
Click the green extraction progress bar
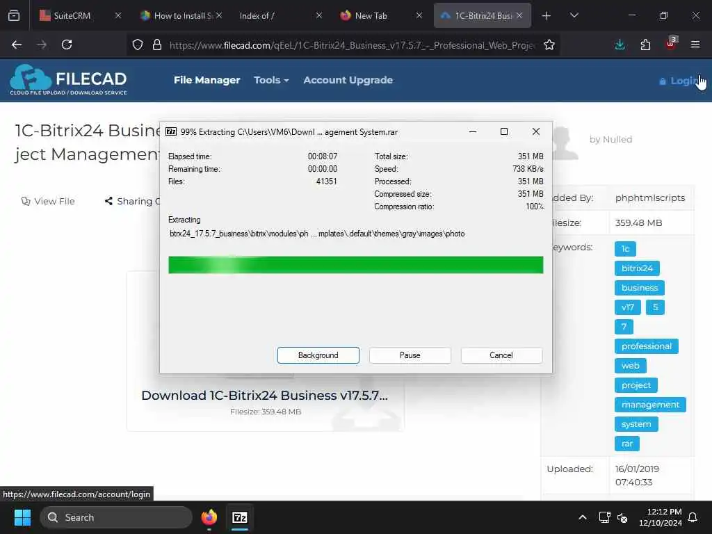tap(355, 265)
